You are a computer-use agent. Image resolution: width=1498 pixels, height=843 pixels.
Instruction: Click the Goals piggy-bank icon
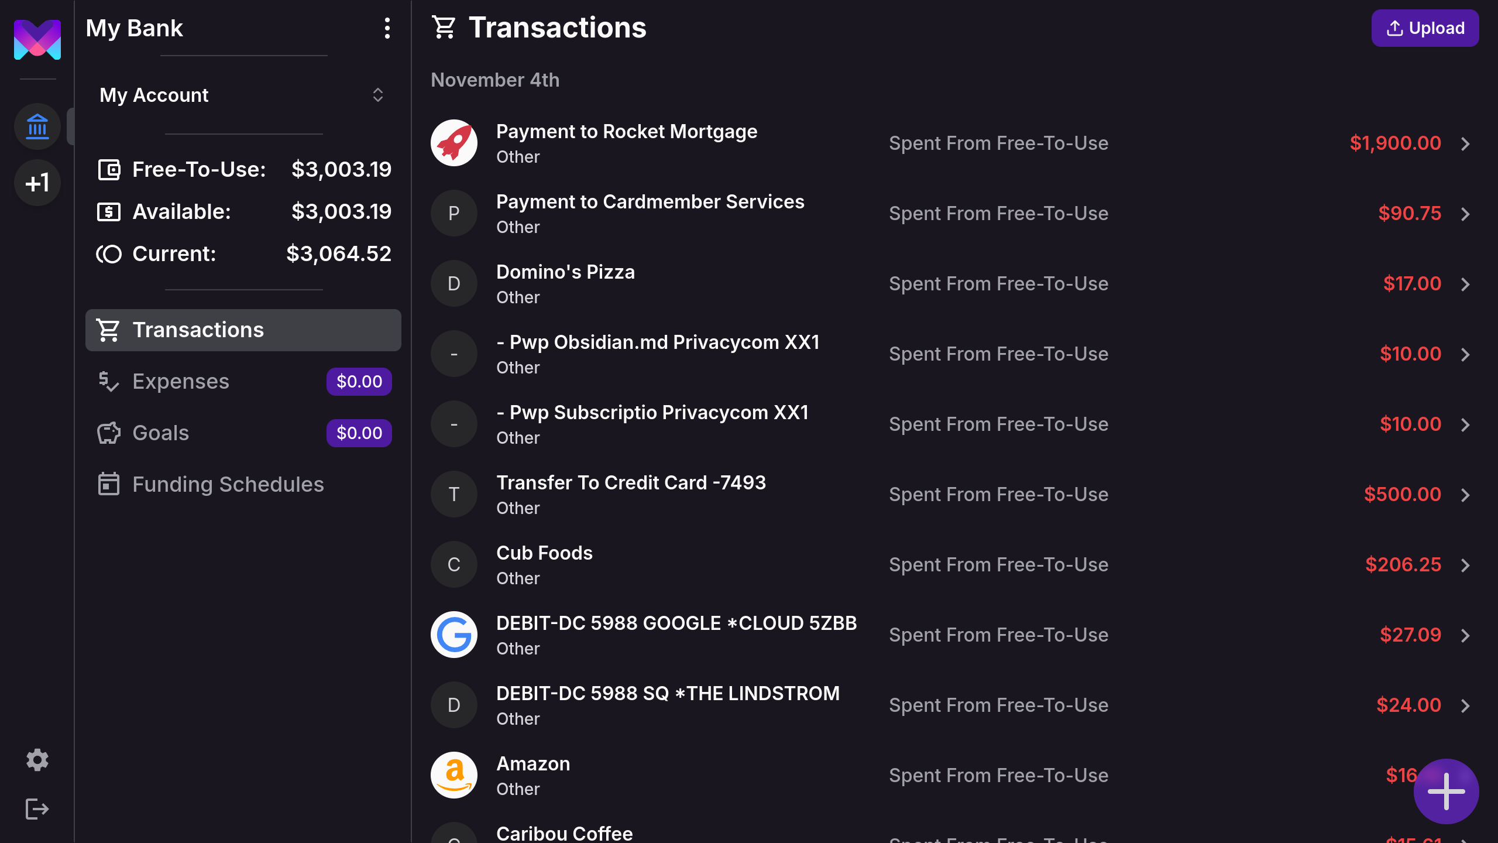(108, 432)
